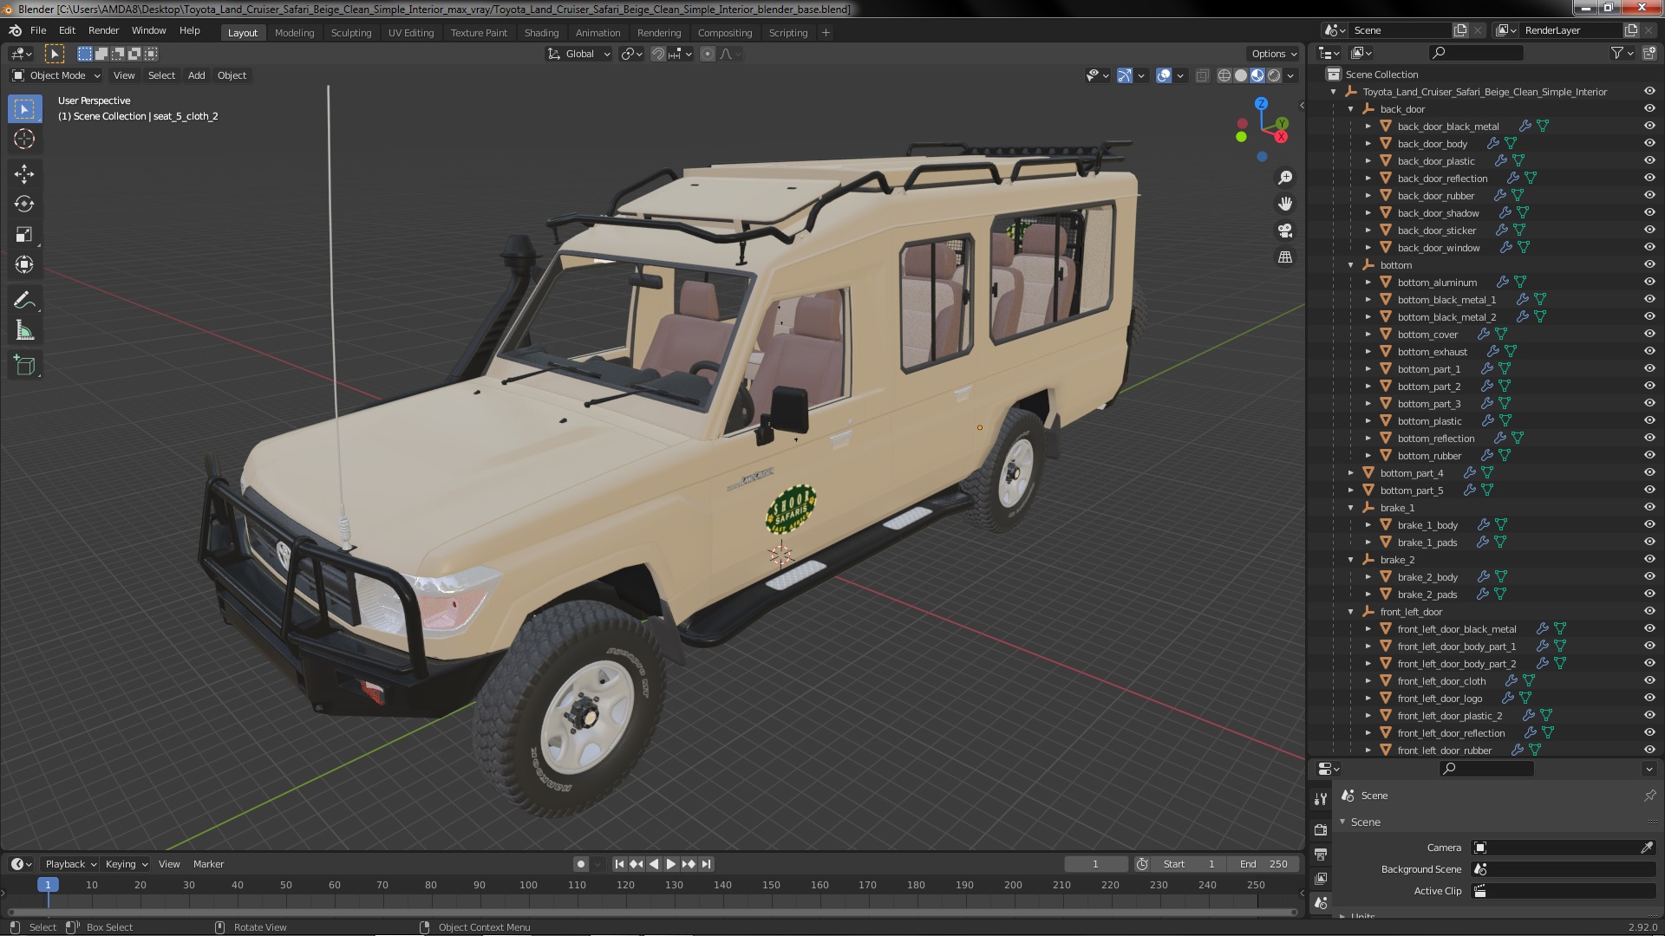Open the View Layer properties tab icon
Viewport: 1665px width, 936px height.
click(1321, 878)
